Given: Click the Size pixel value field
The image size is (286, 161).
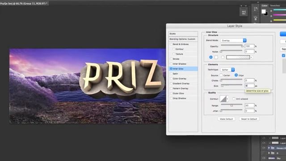Looking at the screenshot, I should [x=249, y=86].
